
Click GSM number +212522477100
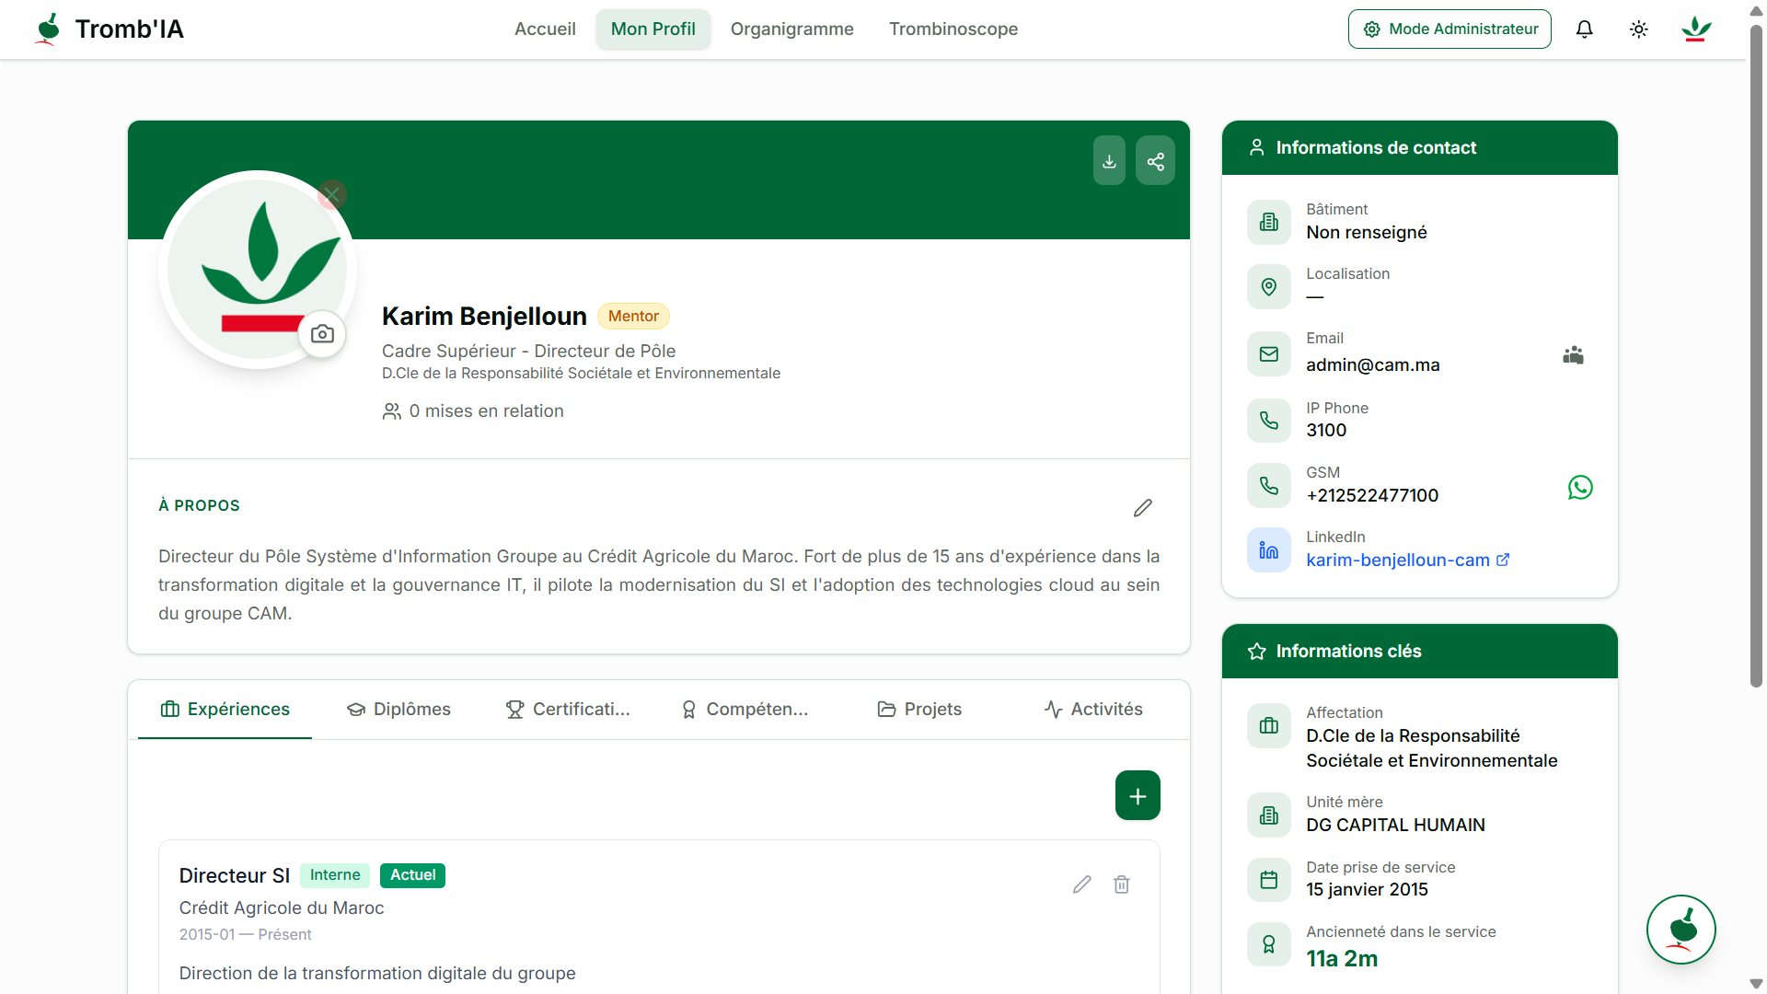click(x=1372, y=496)
